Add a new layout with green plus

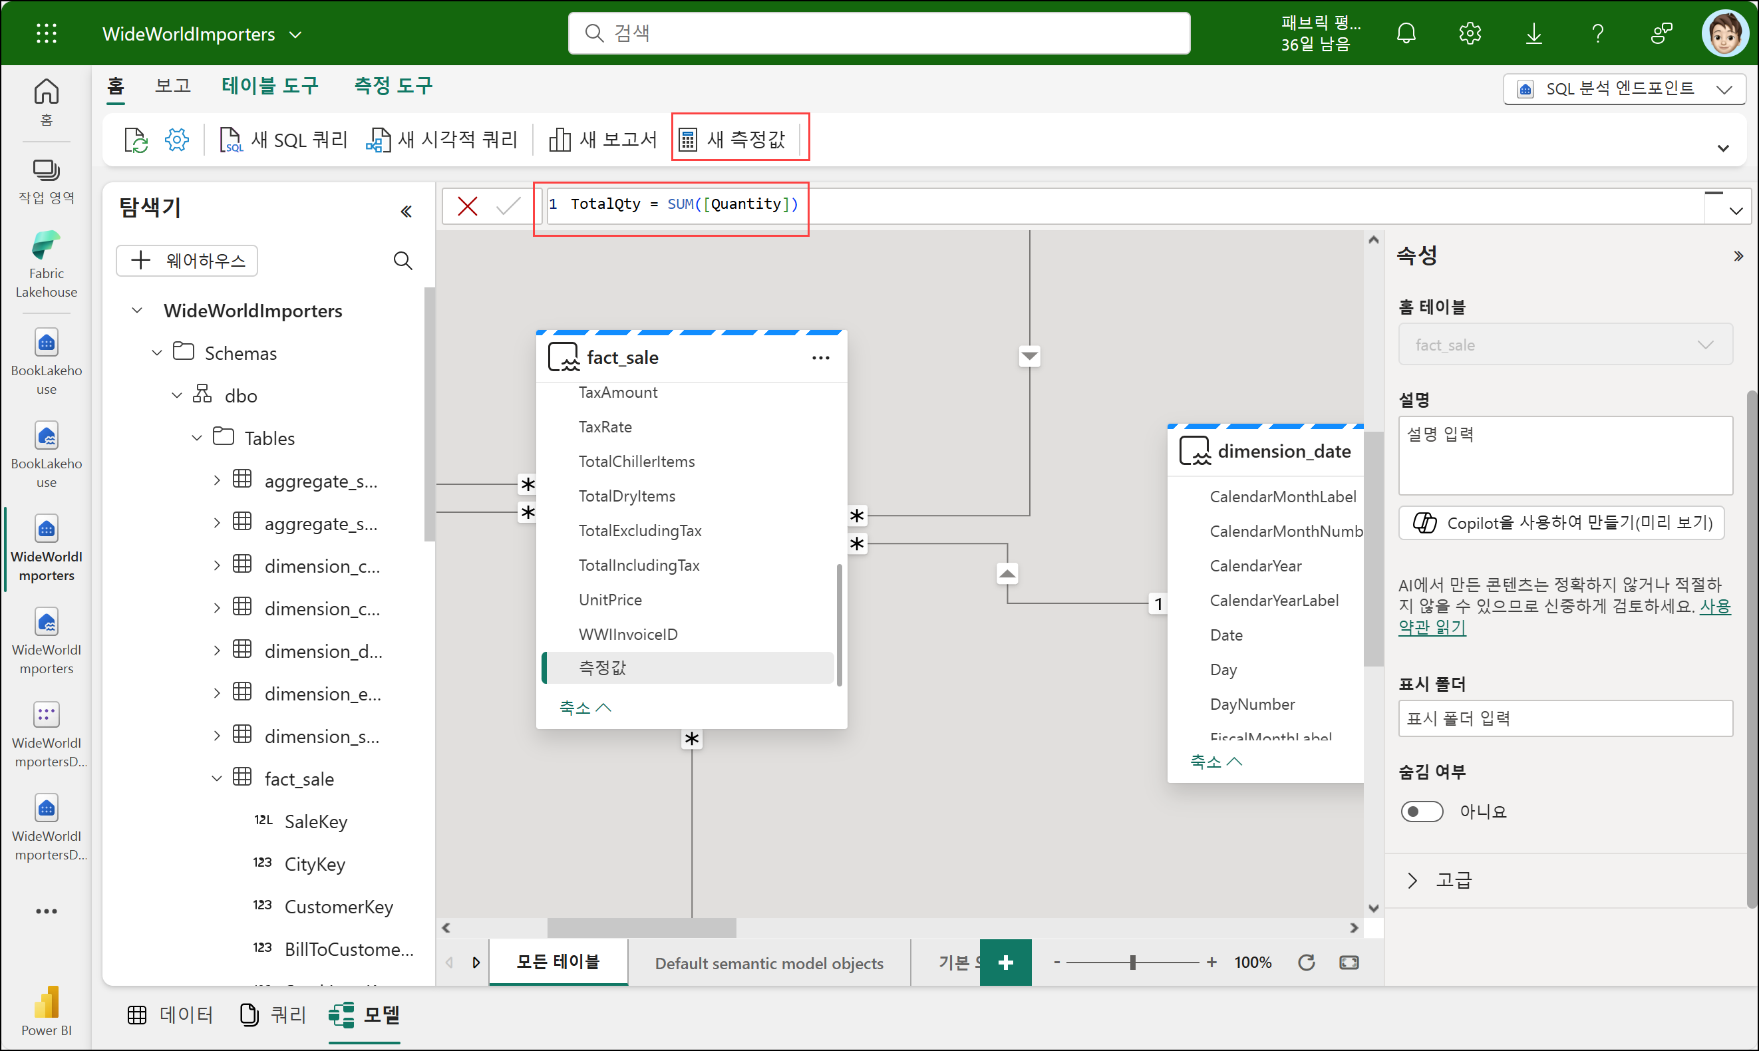[x=1005, y=962]
